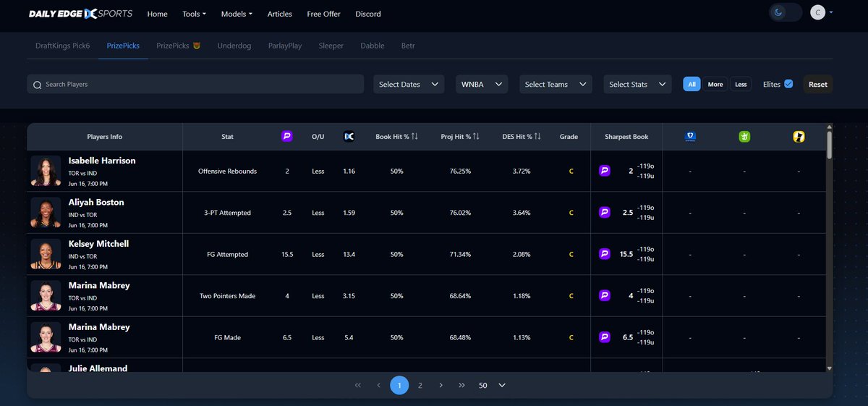
Task: Sort by Book Hit % arrows
Action: pyautogui.click(x=414, y=136)
